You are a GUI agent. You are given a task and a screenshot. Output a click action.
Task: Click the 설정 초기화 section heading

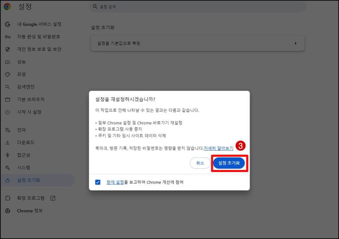(103, 28)
